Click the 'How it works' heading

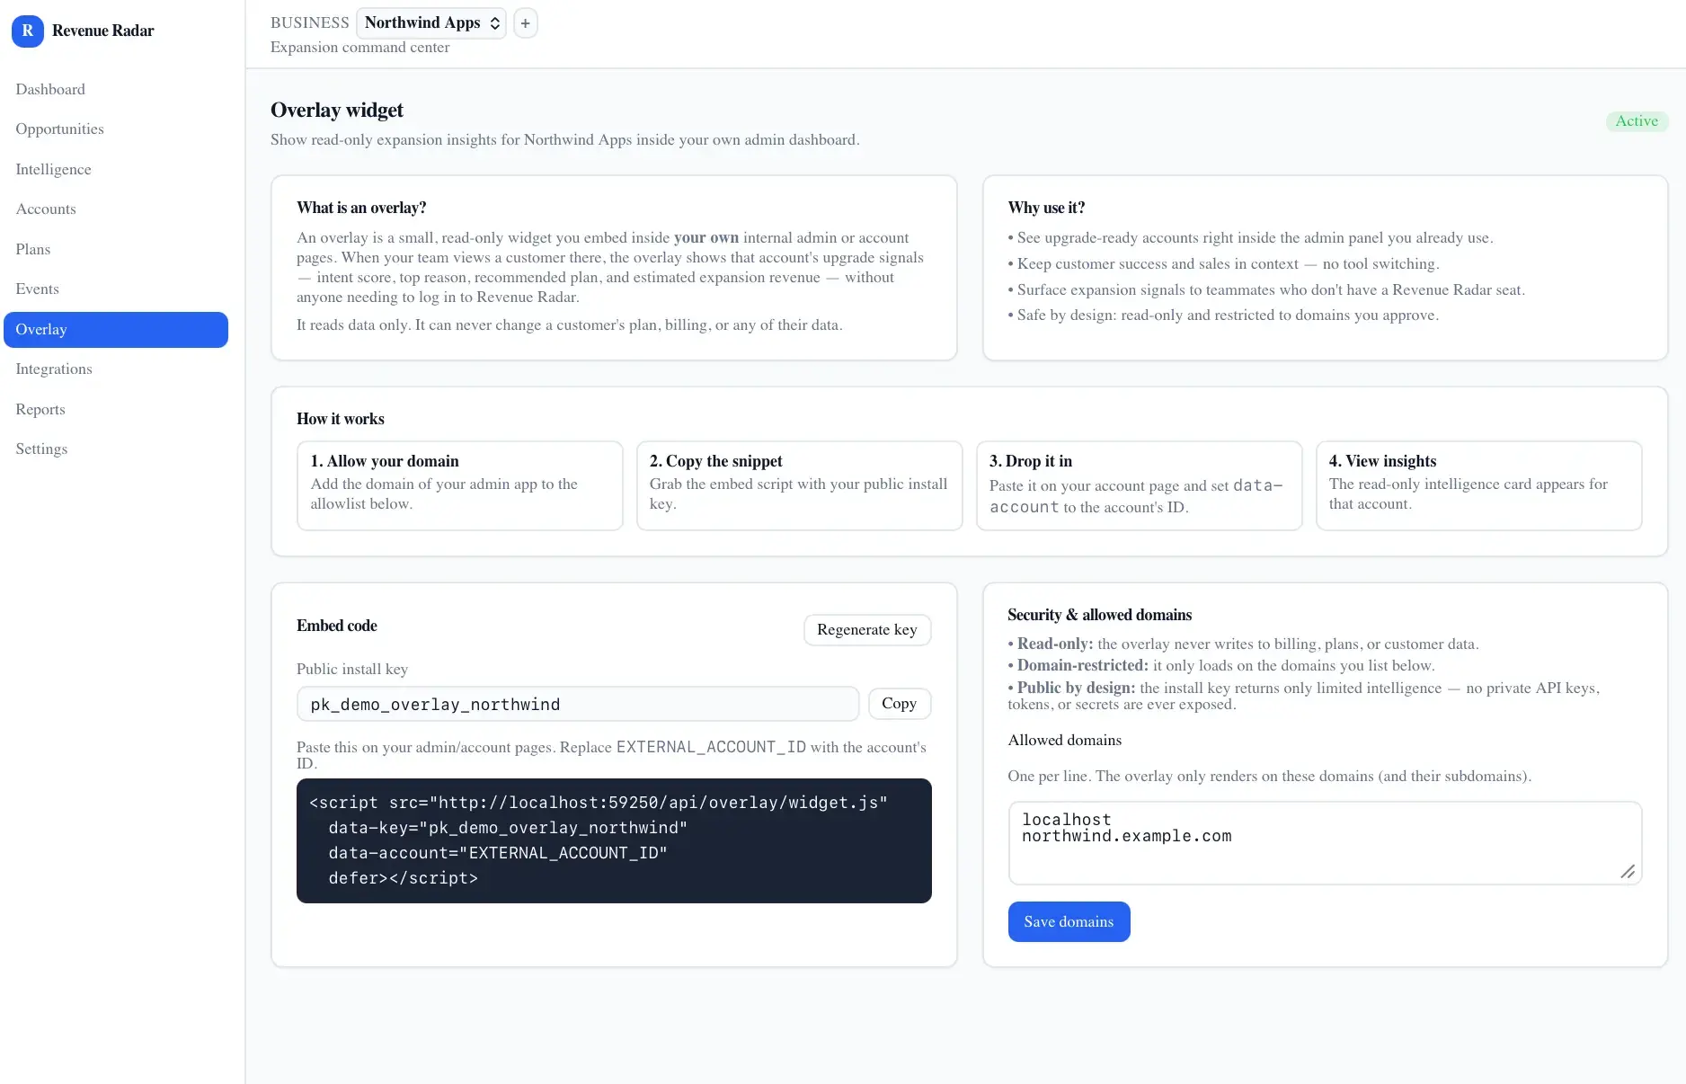pyautogui.click(x=341, y=419)
